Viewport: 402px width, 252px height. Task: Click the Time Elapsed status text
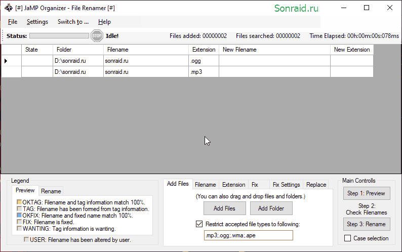pos(354,36)
